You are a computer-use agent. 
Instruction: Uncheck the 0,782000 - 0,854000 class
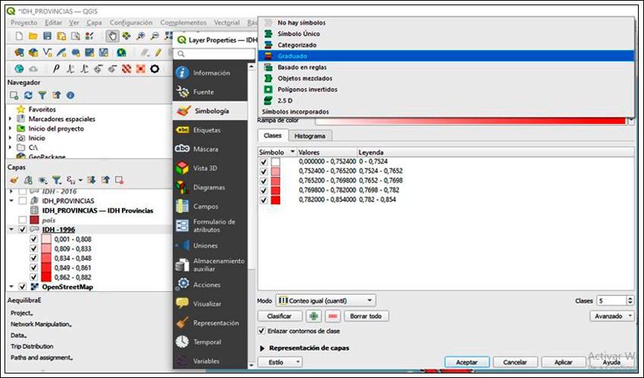[264, 200]
